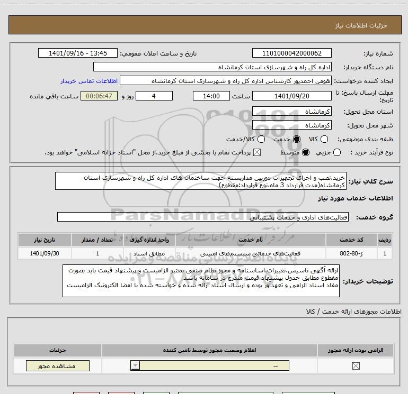Click the اعلام وضعیت مجوز column header
This screenshot has height=394, width=408.
[x=209, y=350]
